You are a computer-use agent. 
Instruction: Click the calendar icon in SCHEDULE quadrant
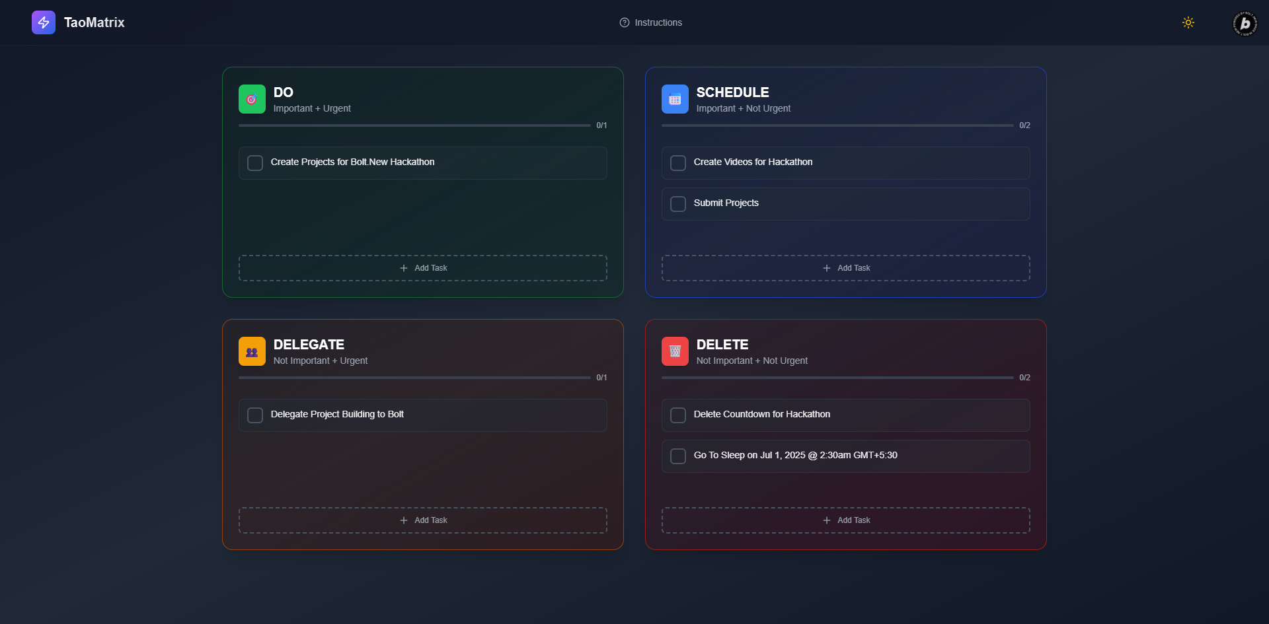pyautogui.click(x=675, y=98)
